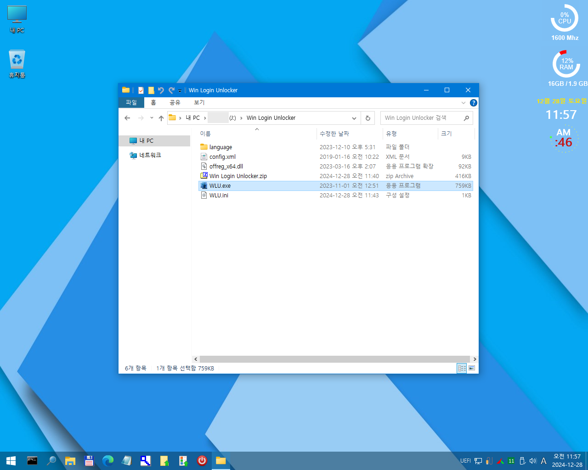588x470 pixels.
Task: Click the network computer tray icon
Action: coord(478,461)
